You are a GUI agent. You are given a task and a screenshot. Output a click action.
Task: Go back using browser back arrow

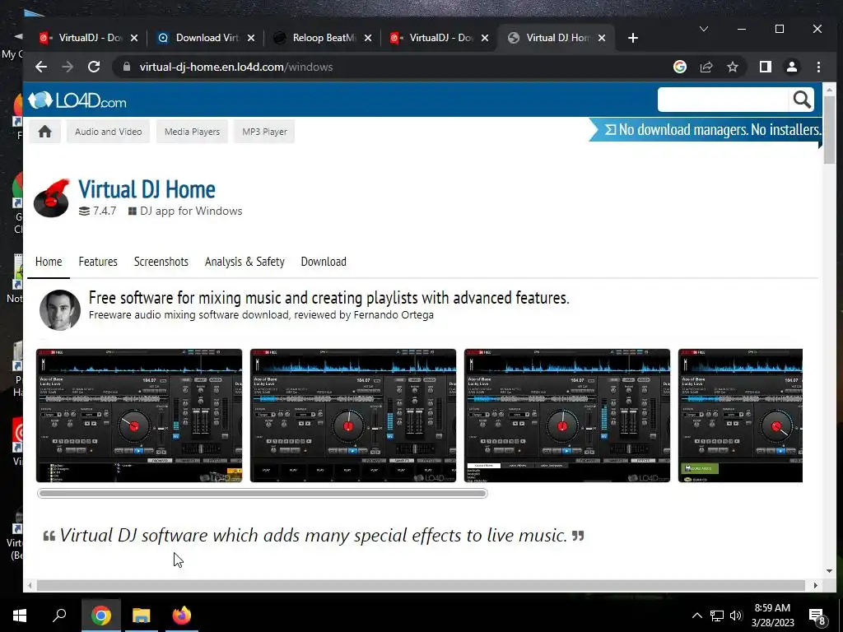41,67
